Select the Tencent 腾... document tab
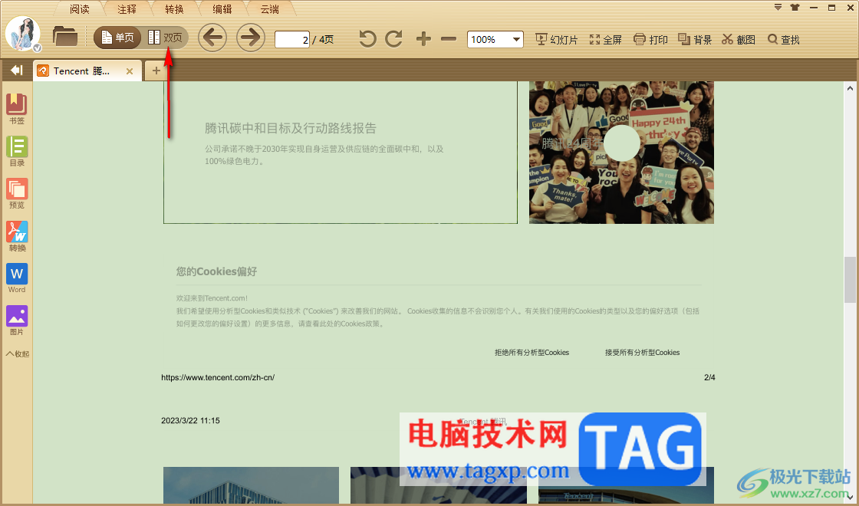Screen dimensions: 859x506 pos(81,71)
